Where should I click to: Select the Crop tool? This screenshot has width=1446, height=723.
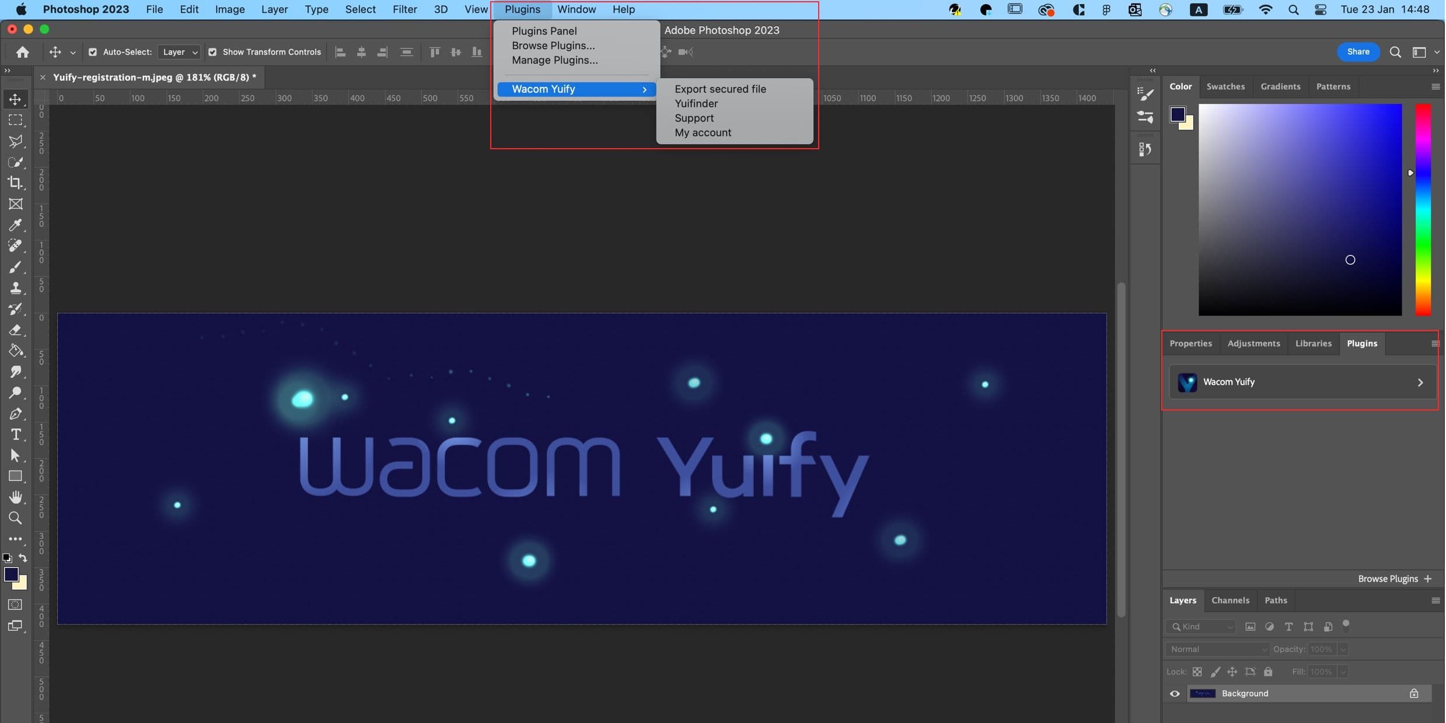(x=16, y=183)
